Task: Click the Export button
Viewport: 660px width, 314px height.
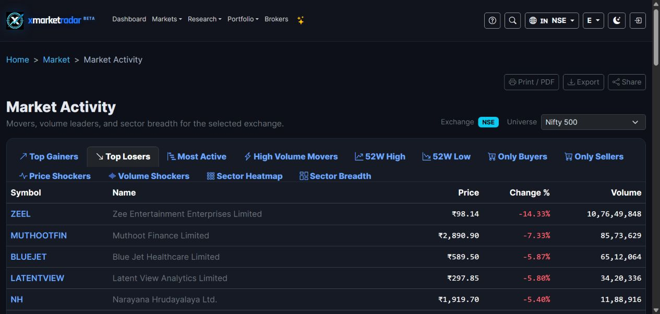Action: click(583, 82)
